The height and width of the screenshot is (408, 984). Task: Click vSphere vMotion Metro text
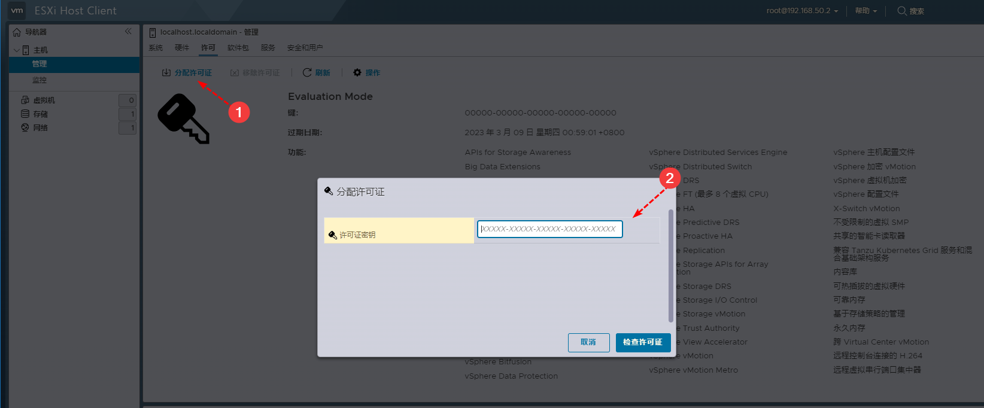tap(694, 370)
